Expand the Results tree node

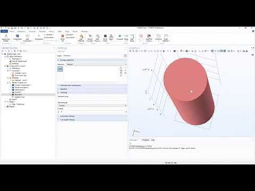pos(5,107)
